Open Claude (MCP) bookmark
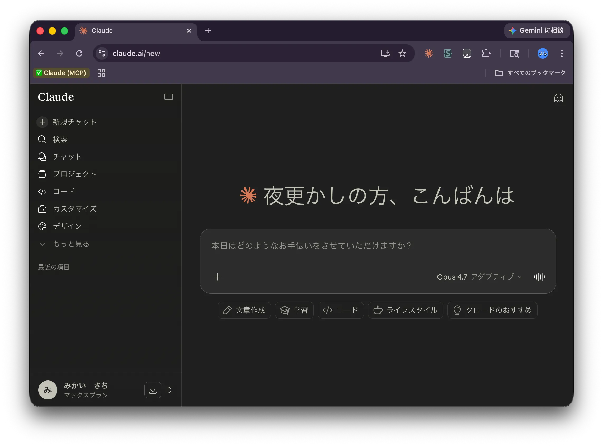 pos(61,73)
